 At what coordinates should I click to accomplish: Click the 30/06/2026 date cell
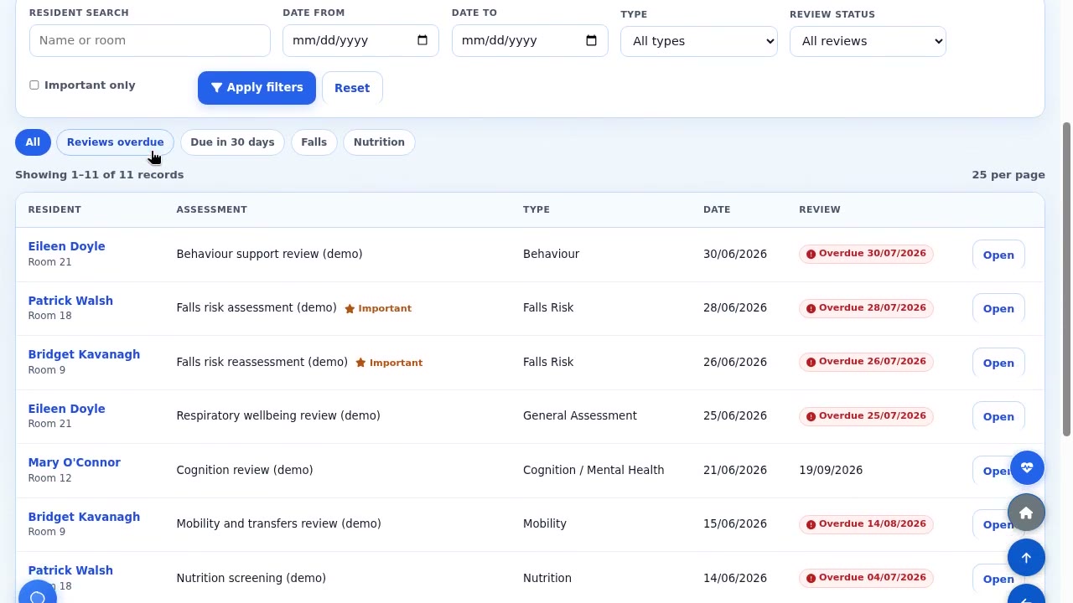click(x=735, y=254)
